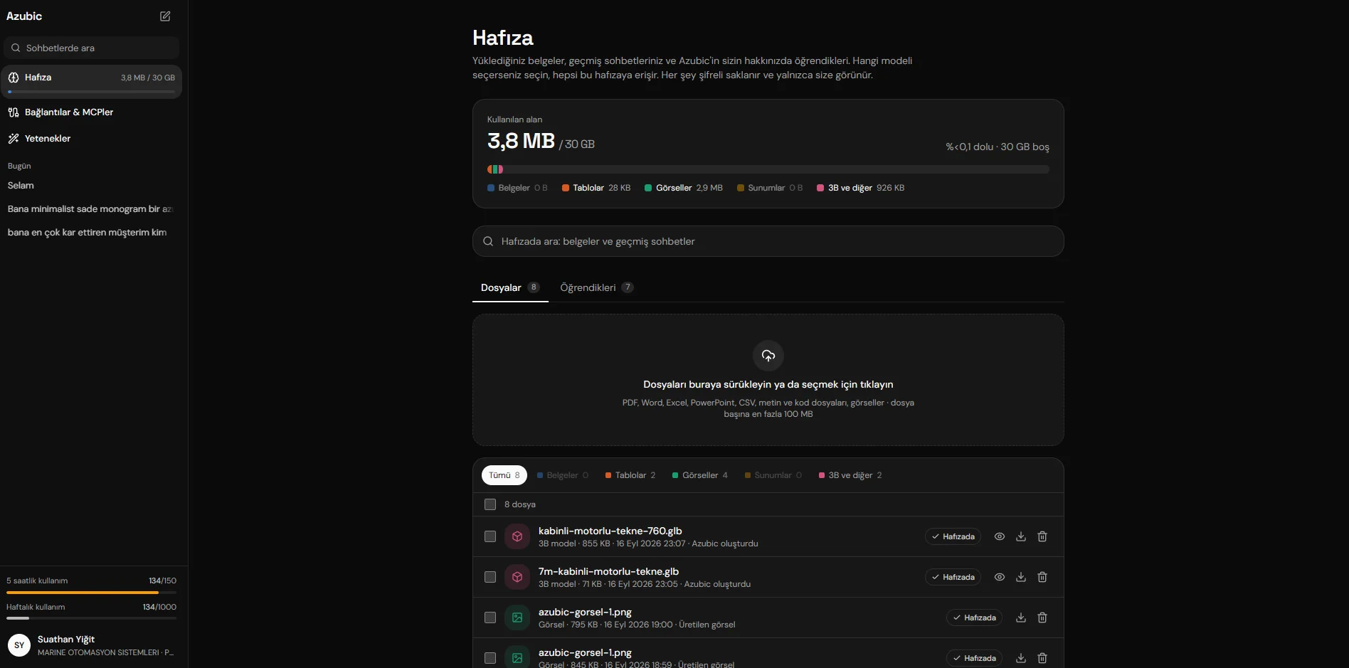
Task: Download kabinli-motorlu-tekne-760.glb
Action: point(1021,536)
